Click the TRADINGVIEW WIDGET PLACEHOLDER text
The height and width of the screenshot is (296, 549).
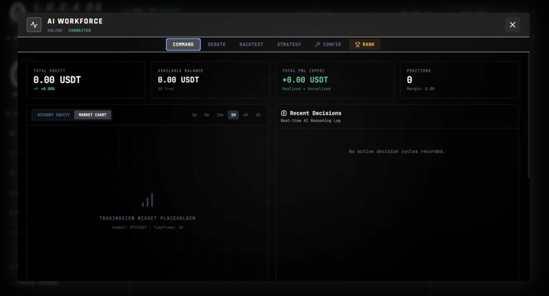point(147,218)
